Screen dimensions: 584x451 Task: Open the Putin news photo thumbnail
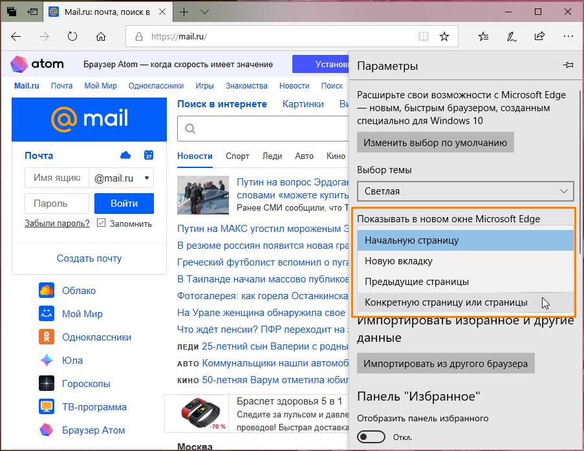tap(203, 195)
